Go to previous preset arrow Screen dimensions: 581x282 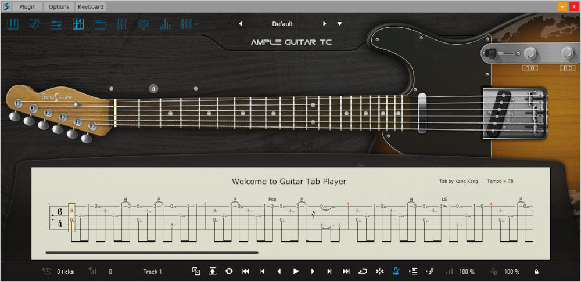[241, 24]
